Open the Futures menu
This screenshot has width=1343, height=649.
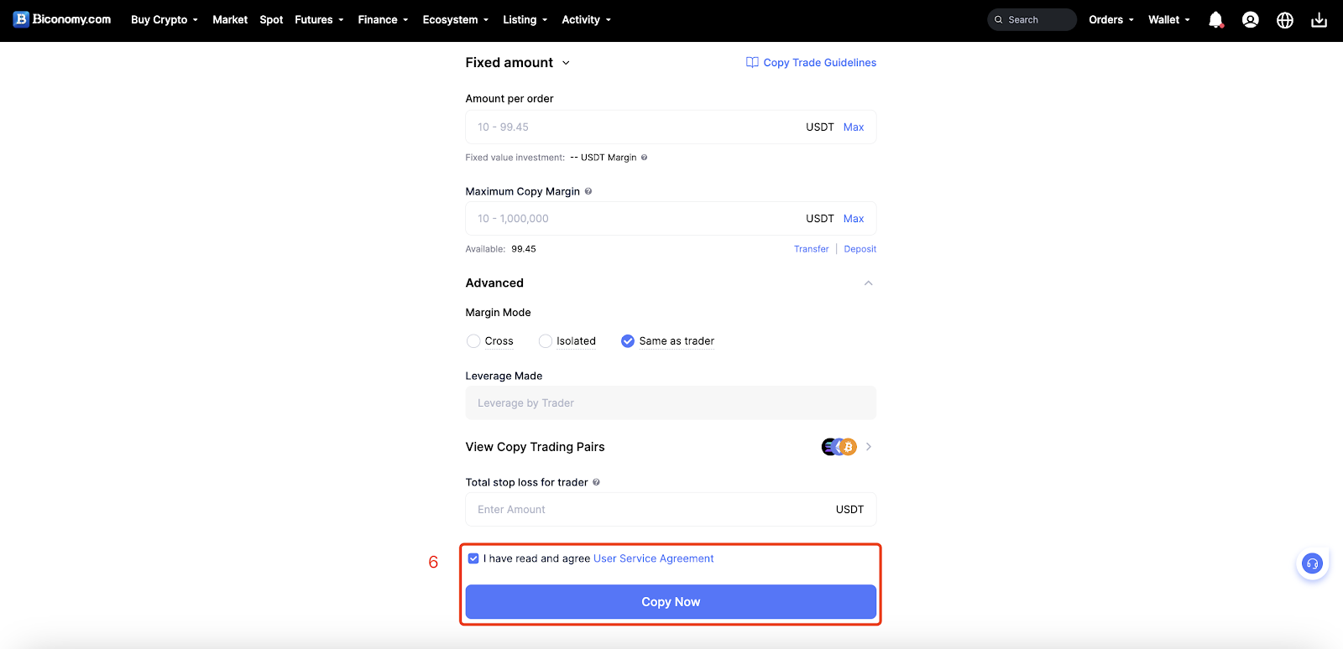[319, 19]
